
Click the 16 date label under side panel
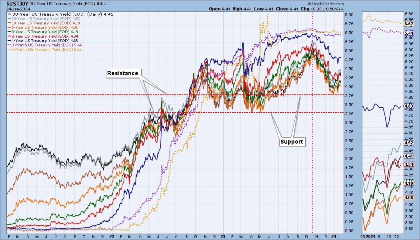pos(388,236)
